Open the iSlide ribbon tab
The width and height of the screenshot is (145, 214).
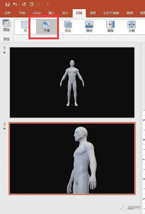click(37, 13)
